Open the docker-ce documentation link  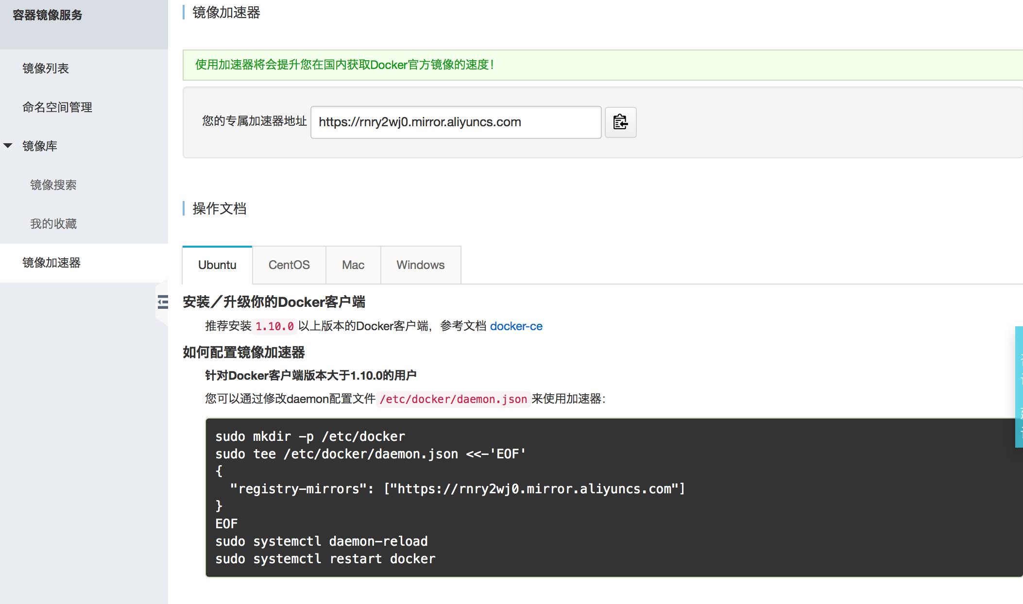[516, 326]
